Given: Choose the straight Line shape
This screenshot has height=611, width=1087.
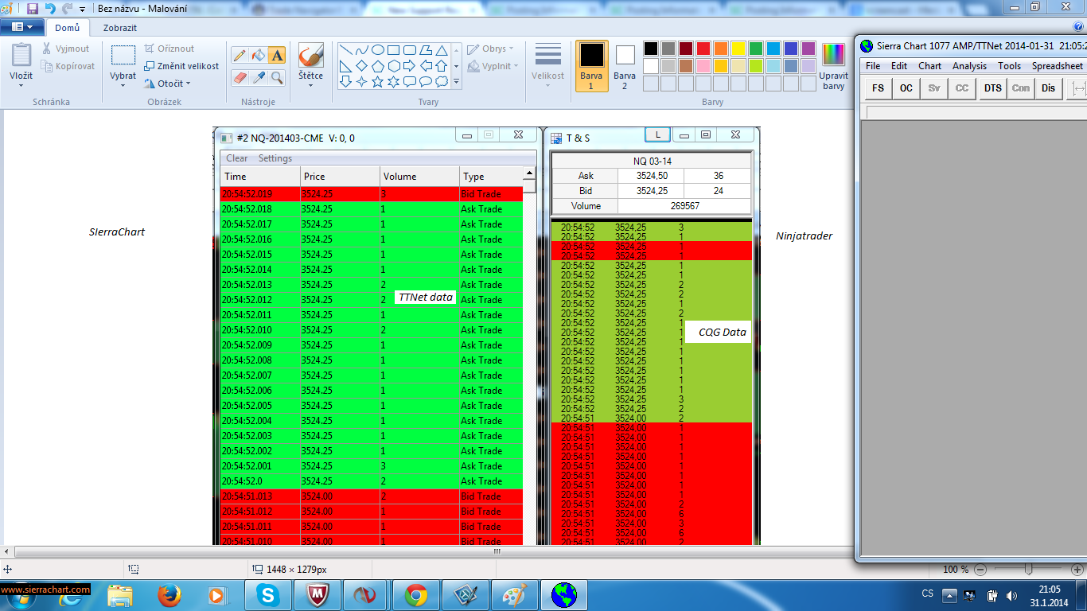Looking at the screenshot, I should click(x=345, y=50).
